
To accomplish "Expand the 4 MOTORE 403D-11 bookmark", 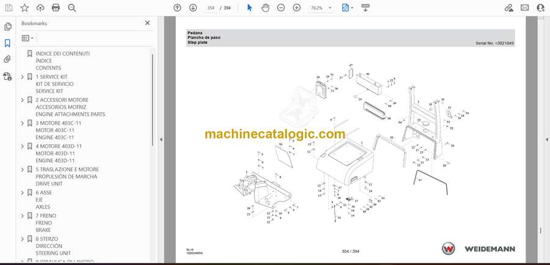I will coord(23,146).
